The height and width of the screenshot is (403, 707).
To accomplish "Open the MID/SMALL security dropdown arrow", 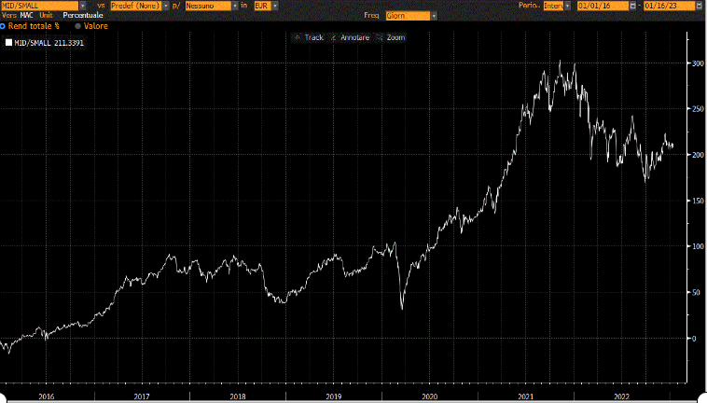I will pos(84,6).
